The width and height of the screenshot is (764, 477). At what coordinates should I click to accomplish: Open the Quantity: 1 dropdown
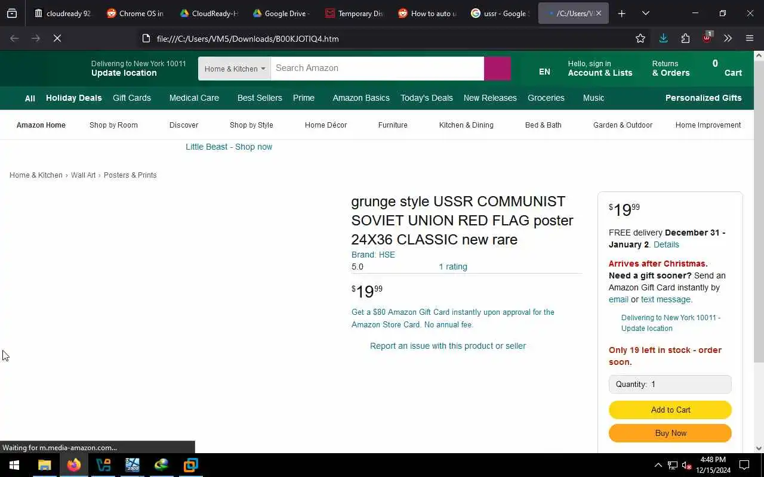670,385
